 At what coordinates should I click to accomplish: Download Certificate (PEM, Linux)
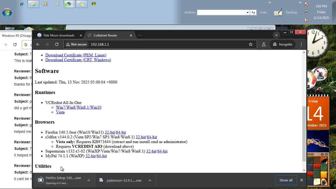pyautogui.click(x=76, y=55)
